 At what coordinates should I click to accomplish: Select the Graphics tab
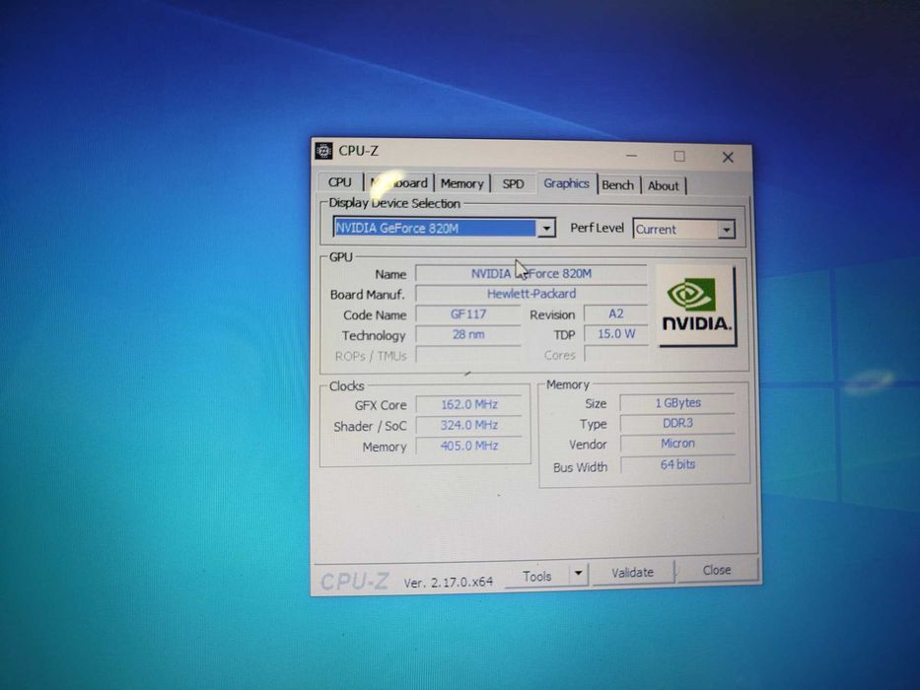tap(566, 183)
